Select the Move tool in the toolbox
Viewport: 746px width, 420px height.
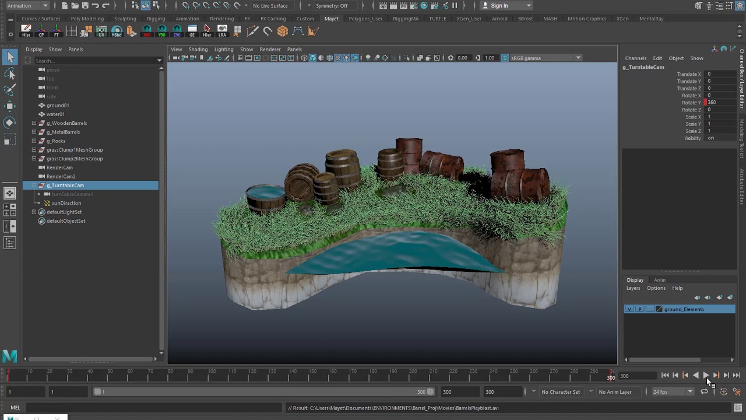point(10,106)
